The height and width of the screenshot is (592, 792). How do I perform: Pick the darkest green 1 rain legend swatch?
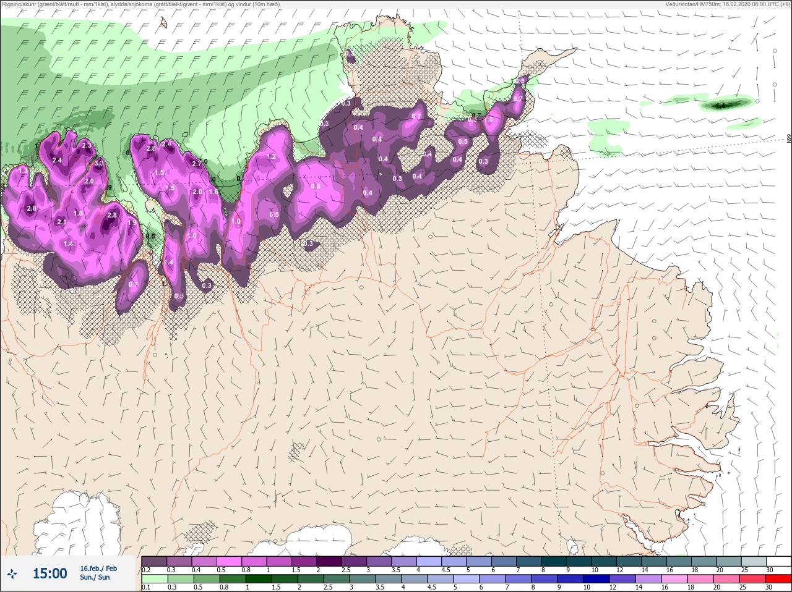coord(258,579)
